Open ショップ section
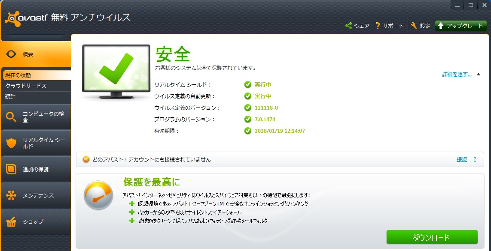 pyautogui.click(x=36, y=221)
